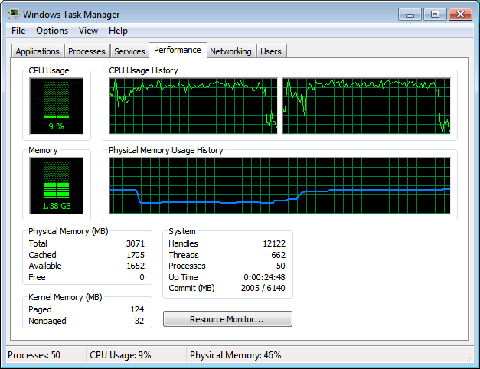The height and width of the screenshot is (369, 480).
Task: Open the Options menu
Action: pyautogui.click(x=52, y=31)
